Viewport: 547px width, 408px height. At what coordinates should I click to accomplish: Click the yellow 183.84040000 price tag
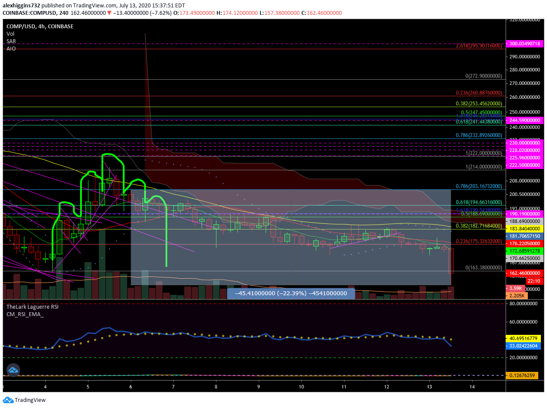point(526,229)
